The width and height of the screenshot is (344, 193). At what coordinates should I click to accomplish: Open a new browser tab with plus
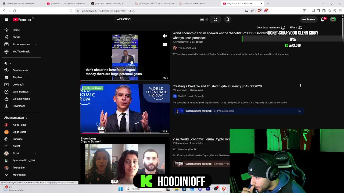[268, 3]
